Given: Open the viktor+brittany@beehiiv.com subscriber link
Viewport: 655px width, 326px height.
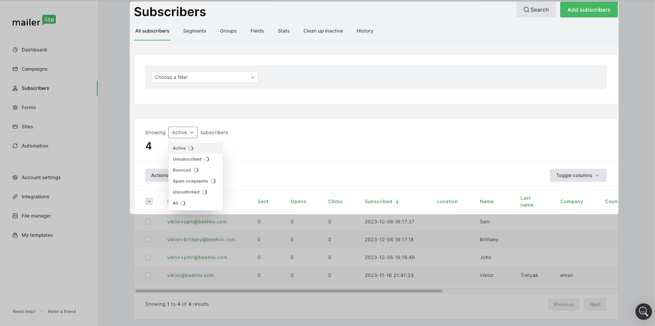Looking at the screenshot, I should [x=201, y=240].
